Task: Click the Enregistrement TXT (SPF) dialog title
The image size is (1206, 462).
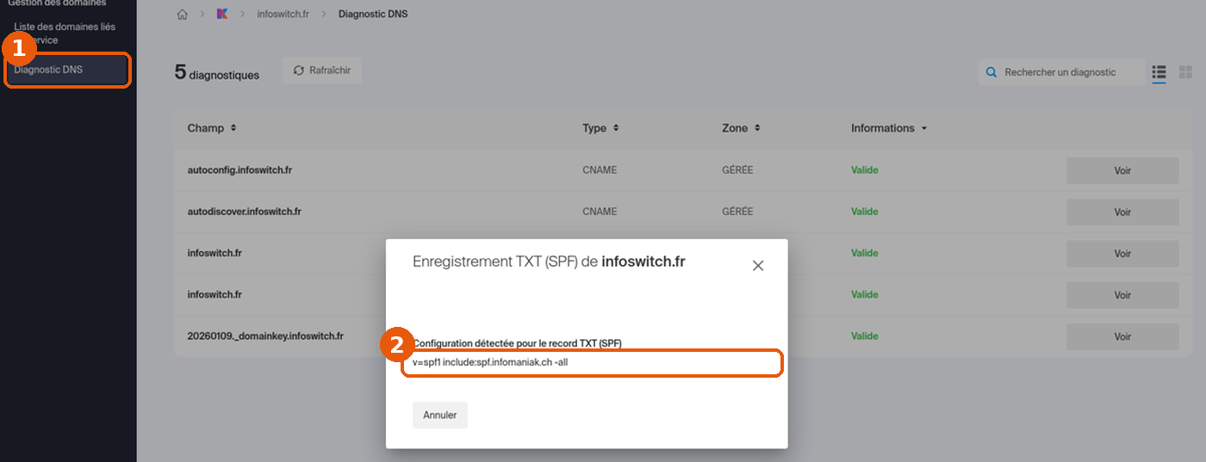Action: (x=550, y=262)
